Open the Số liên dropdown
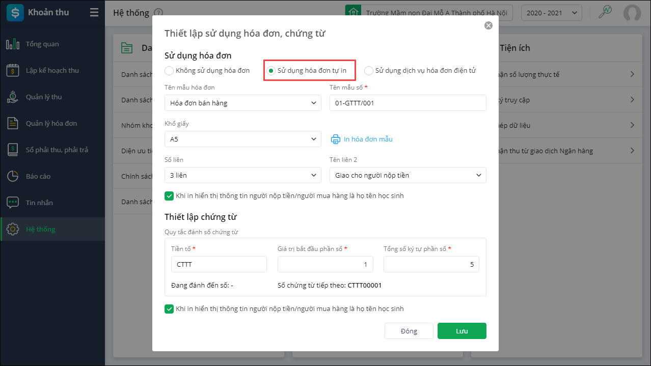This screenshot has width=651, height=366. pos(242,175)
